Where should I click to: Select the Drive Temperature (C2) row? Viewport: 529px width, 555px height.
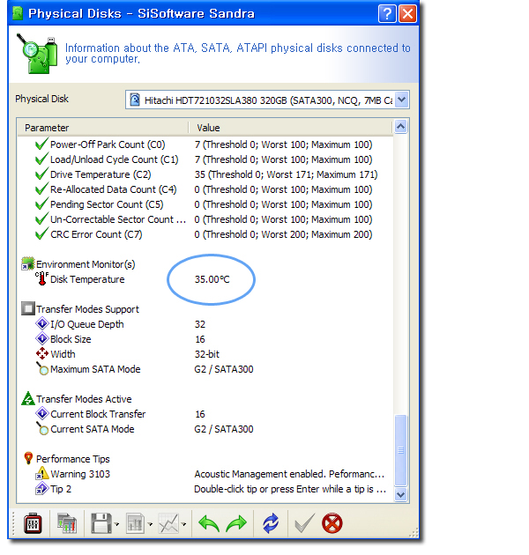pyautogui.click(x=206, y=174)
